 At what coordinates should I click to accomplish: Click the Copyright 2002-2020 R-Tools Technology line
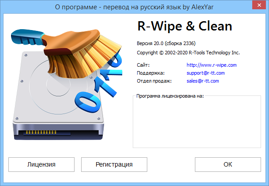click(188, 53)
